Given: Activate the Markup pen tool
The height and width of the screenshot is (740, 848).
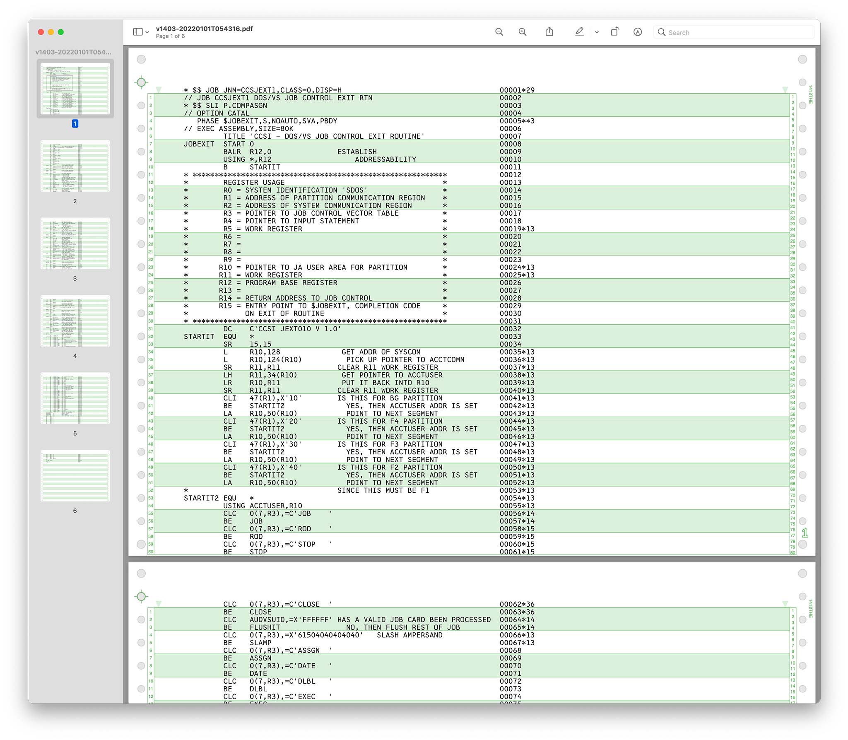Looking at the screenshot, I should coord(579,32).
